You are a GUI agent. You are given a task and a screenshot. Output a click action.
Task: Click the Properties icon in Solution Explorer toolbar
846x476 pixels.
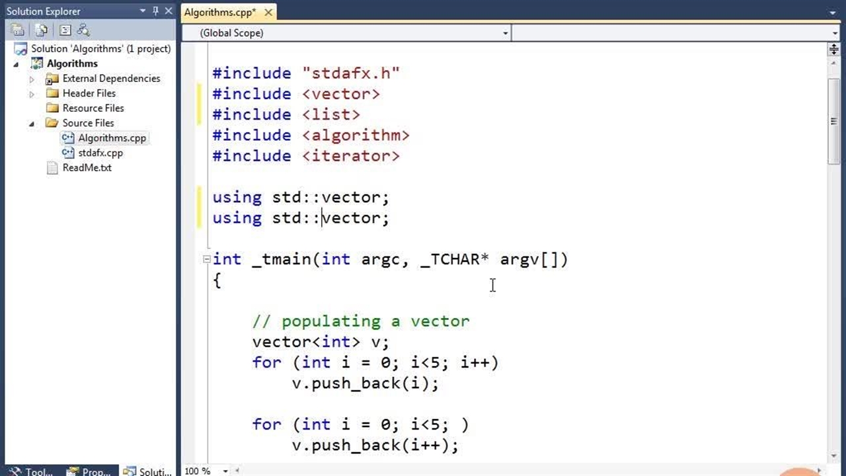coord(18,30)
